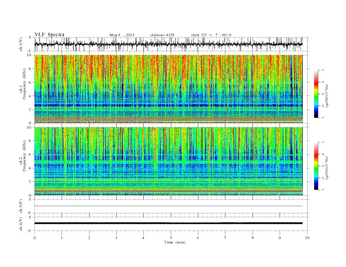
Task: Click the "10" minute tick label on time axis
Action: tap(307, 238)
